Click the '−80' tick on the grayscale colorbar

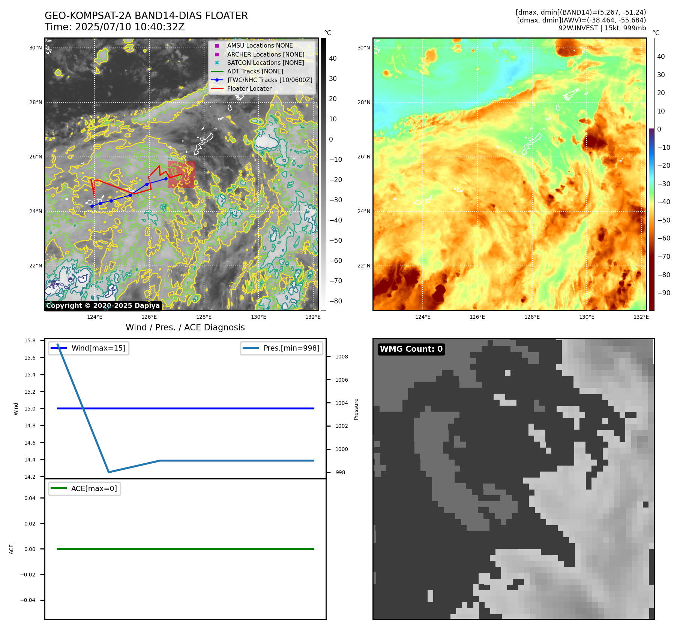(x=336, y=301)
